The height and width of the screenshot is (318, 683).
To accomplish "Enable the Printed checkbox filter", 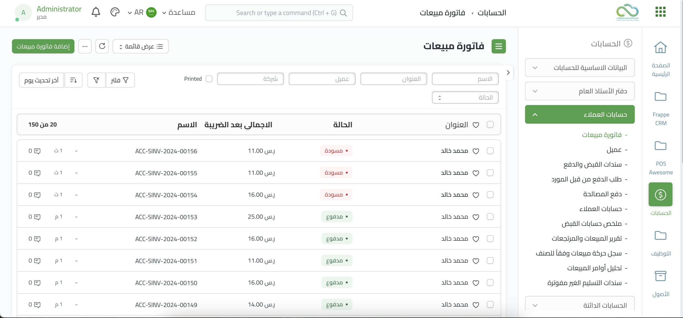I will coord(209,79).
